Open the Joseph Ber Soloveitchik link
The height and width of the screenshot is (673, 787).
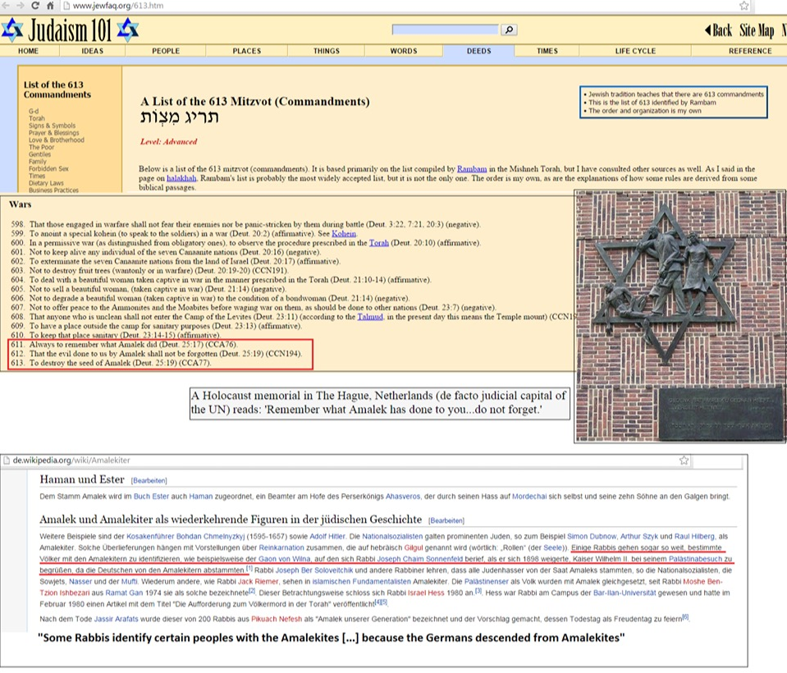tap(314, 570)
